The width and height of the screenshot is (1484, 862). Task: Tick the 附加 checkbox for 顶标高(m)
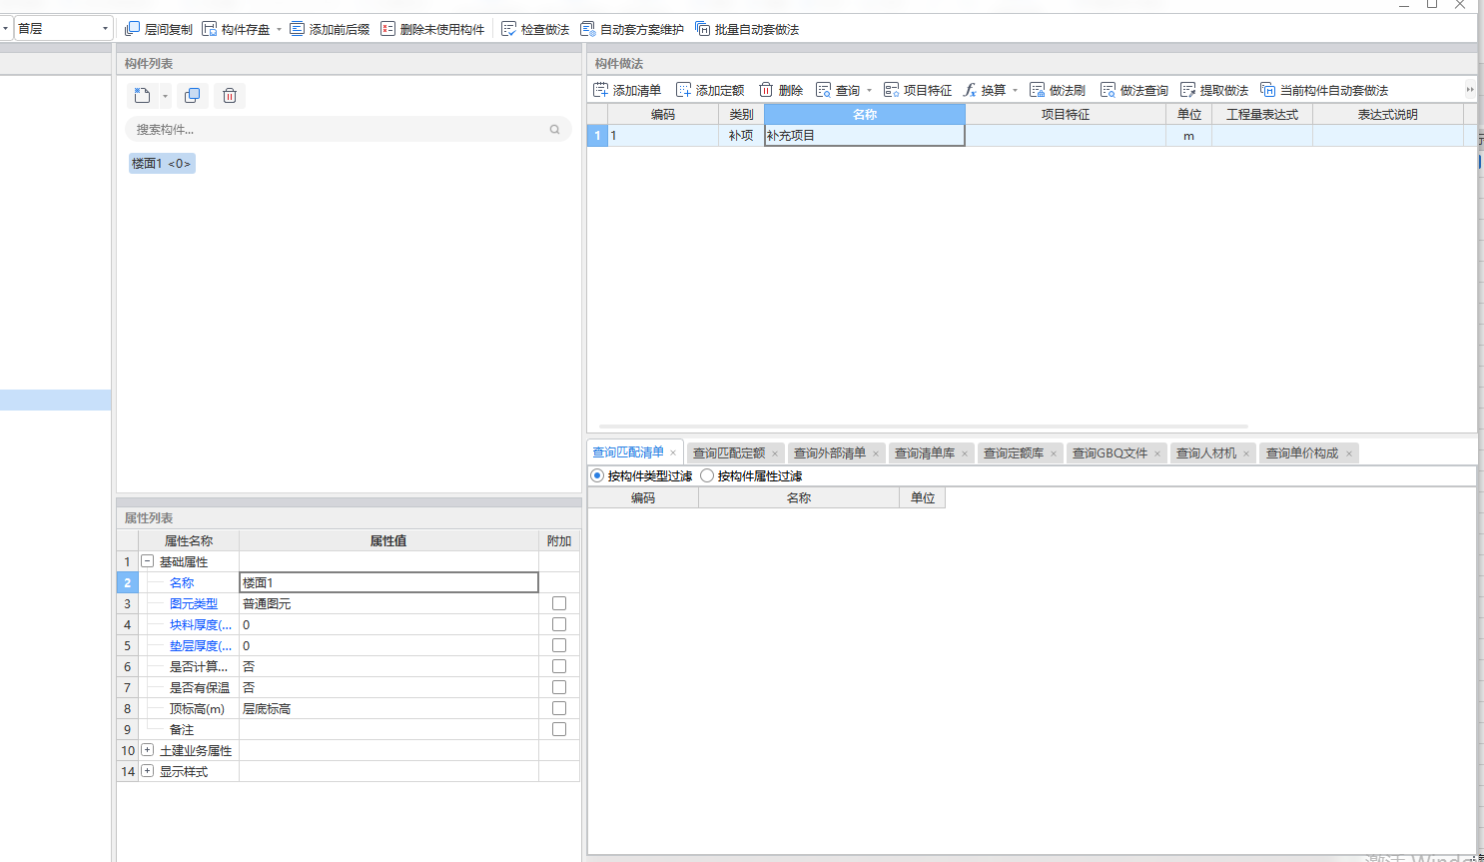[559, 708]
